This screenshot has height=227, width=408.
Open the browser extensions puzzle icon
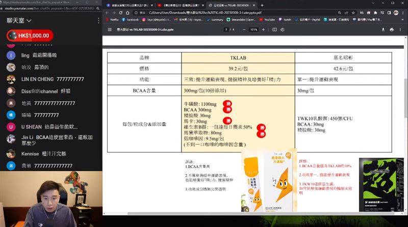(x=375, y=12)
